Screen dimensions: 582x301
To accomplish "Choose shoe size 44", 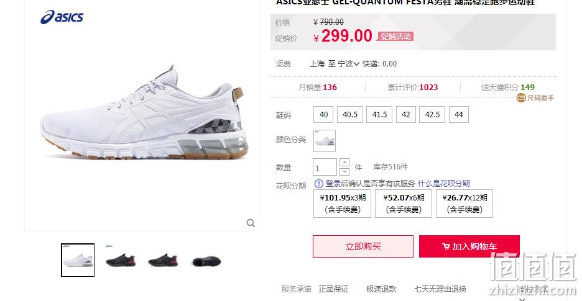I will tap(459, 115).
